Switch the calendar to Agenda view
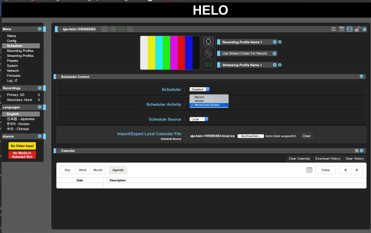This screenshot has height=233, width=371. click(118, 170)
